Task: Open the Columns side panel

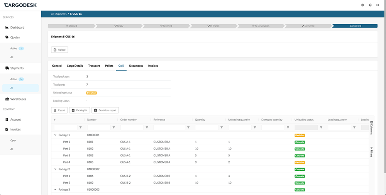Action: (371, 127)
